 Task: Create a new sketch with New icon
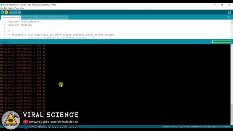(x=11, y=12)
